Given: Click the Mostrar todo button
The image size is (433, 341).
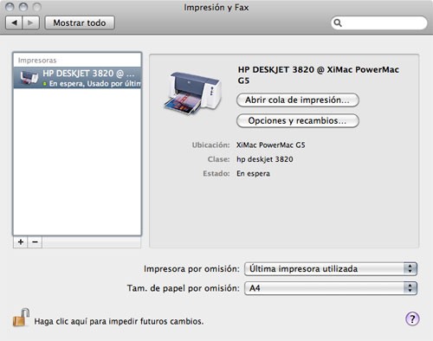Looking at the screenshot, I should (80, 23).
